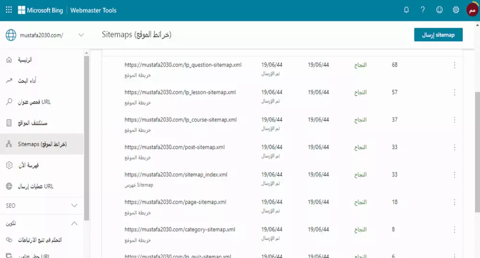
Task: Open فحص عنوان URL in sidebar
Action: (x=34, y=102)
